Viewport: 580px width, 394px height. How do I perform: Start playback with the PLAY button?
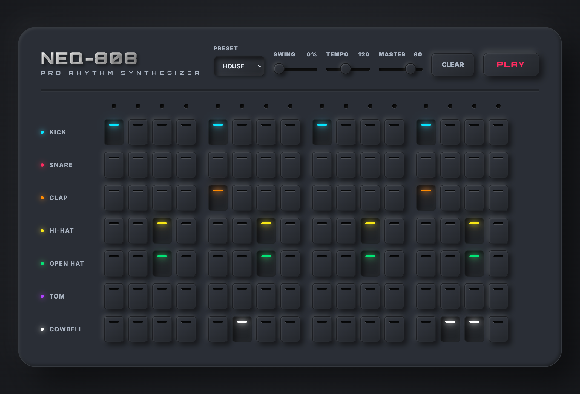point(511,65)
